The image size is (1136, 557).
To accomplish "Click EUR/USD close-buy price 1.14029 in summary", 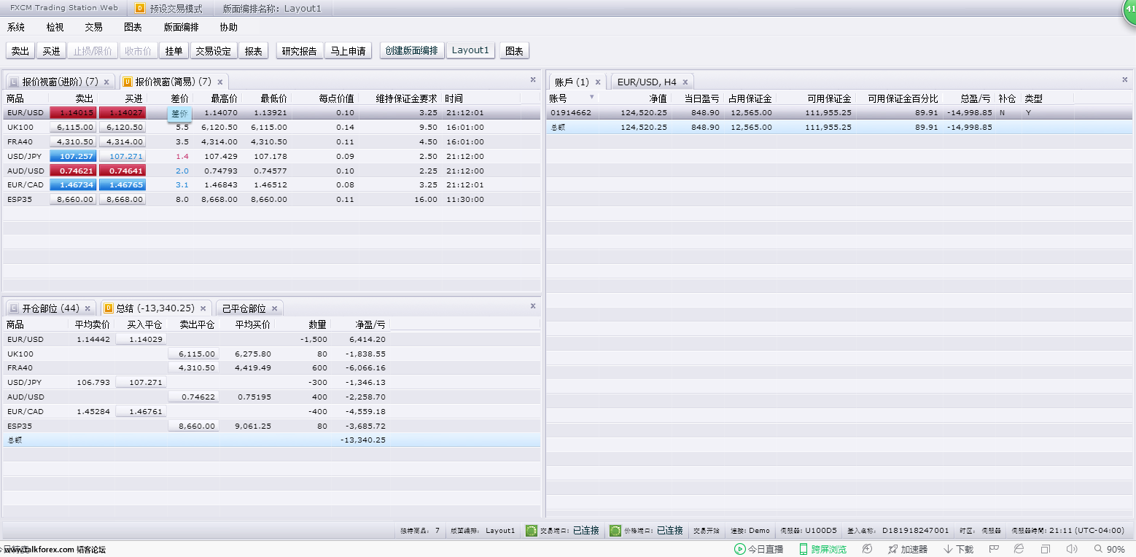I will (141, 339).
